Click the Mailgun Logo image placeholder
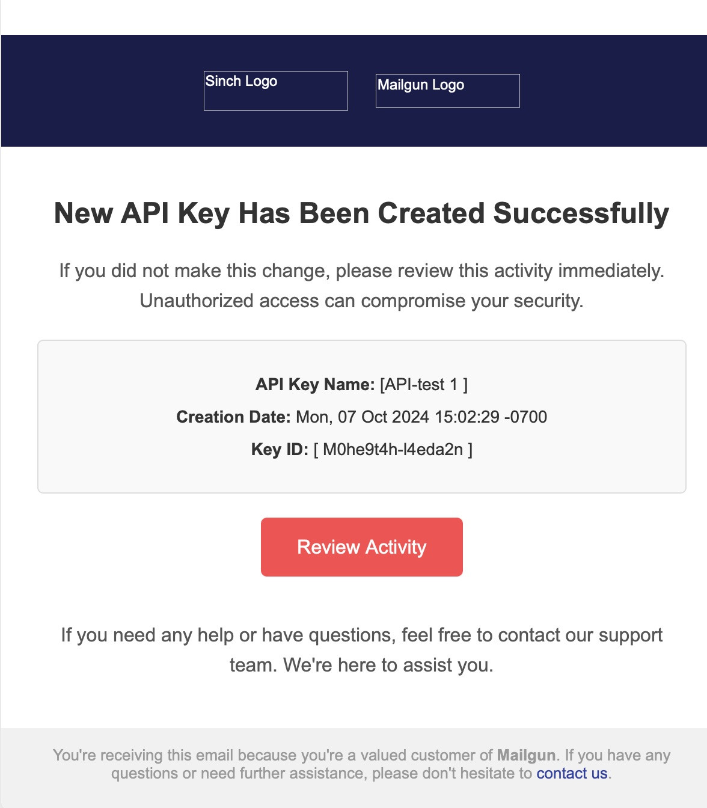The height and width of the screenshot is (808, 707). pos(448,91)
